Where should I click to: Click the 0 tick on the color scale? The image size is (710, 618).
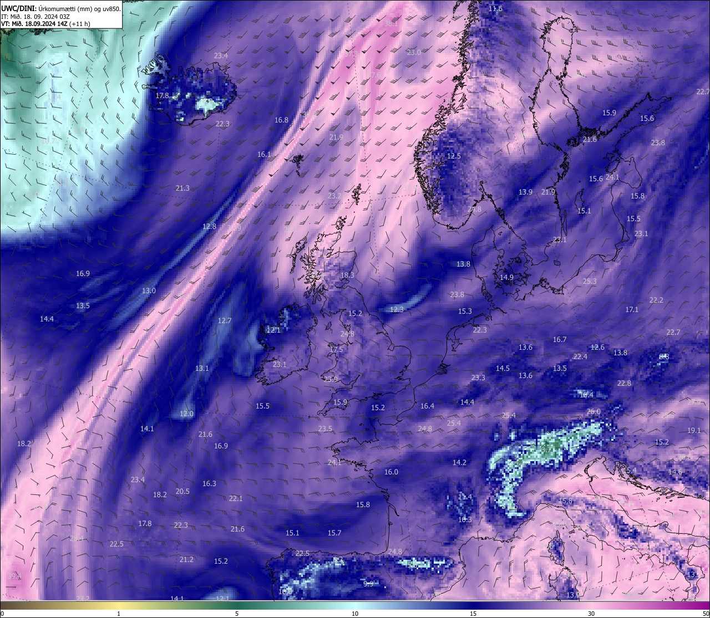[x=2, y=614]
